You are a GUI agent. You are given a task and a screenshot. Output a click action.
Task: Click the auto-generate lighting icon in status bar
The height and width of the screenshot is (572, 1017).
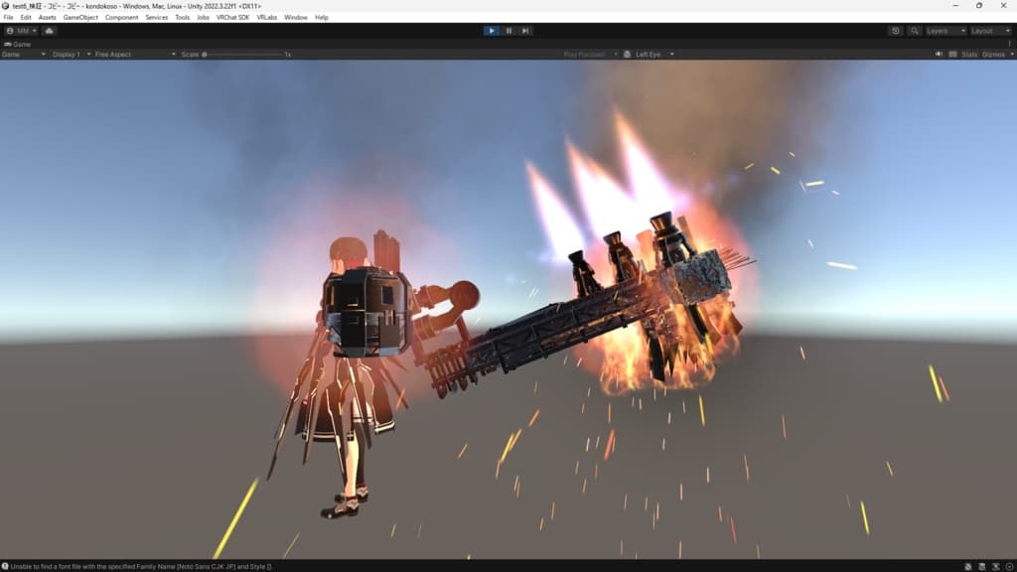[x=995, y=567]
